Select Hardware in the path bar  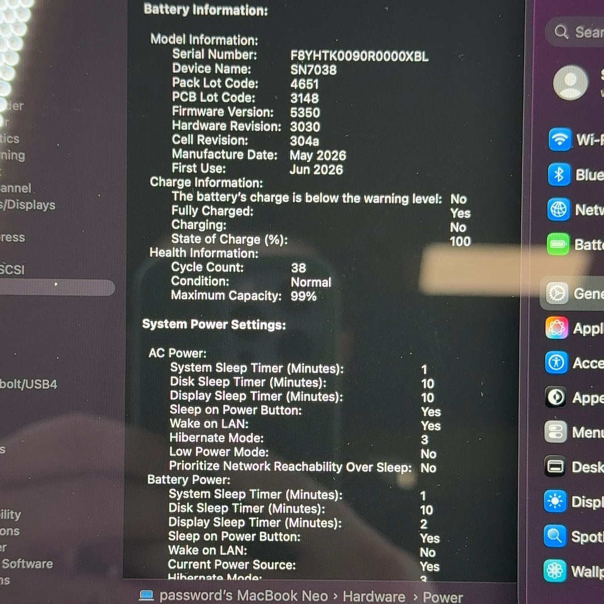pos(374,597)
